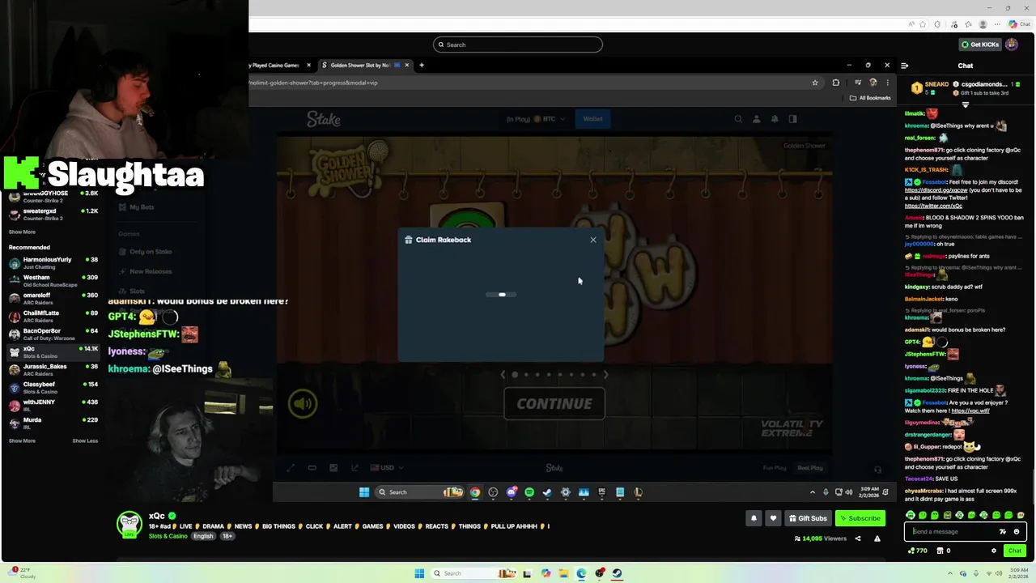The height and width of the screenshot is (583, 1036).
Task: Mute the slot game sound via speaker icon
Action: [x=303, y=403]
